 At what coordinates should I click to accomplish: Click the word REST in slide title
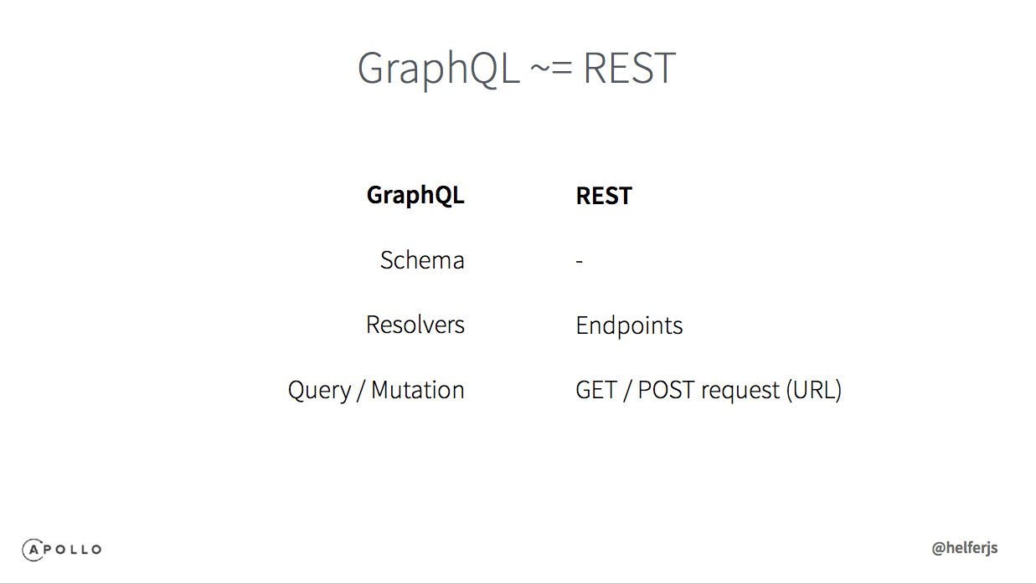point(629,69)
